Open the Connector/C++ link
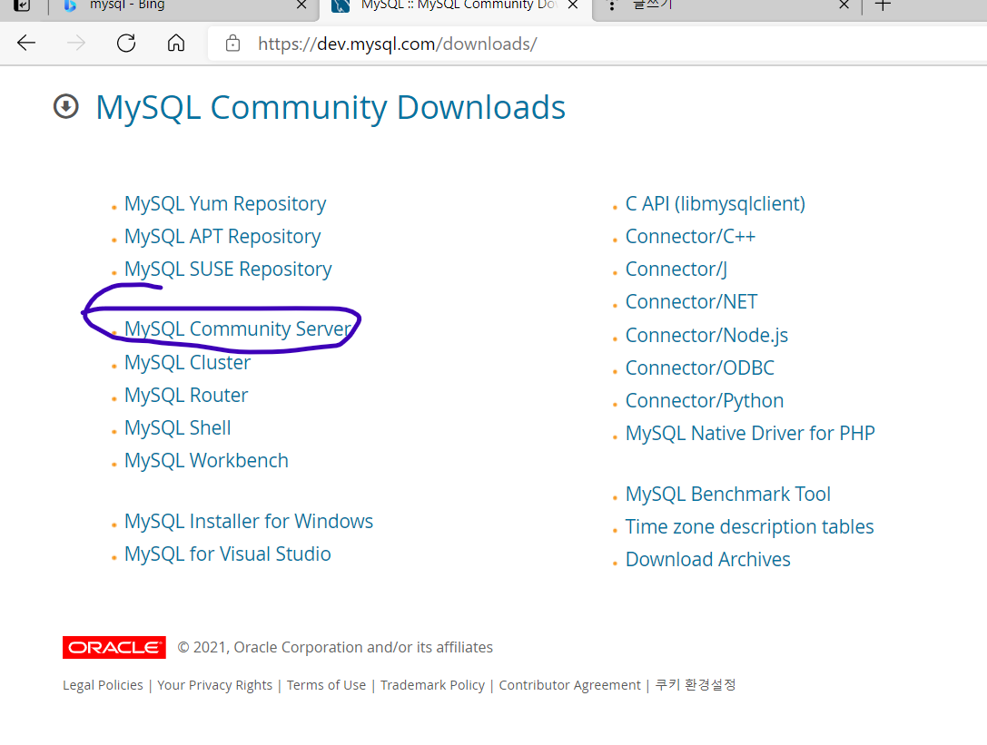 pyautogui.click(x=690, y=237)
